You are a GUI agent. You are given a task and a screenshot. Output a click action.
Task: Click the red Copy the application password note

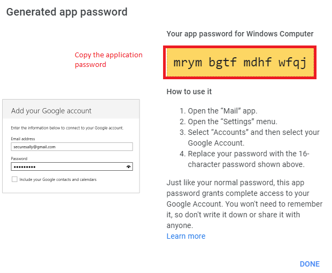109,59
